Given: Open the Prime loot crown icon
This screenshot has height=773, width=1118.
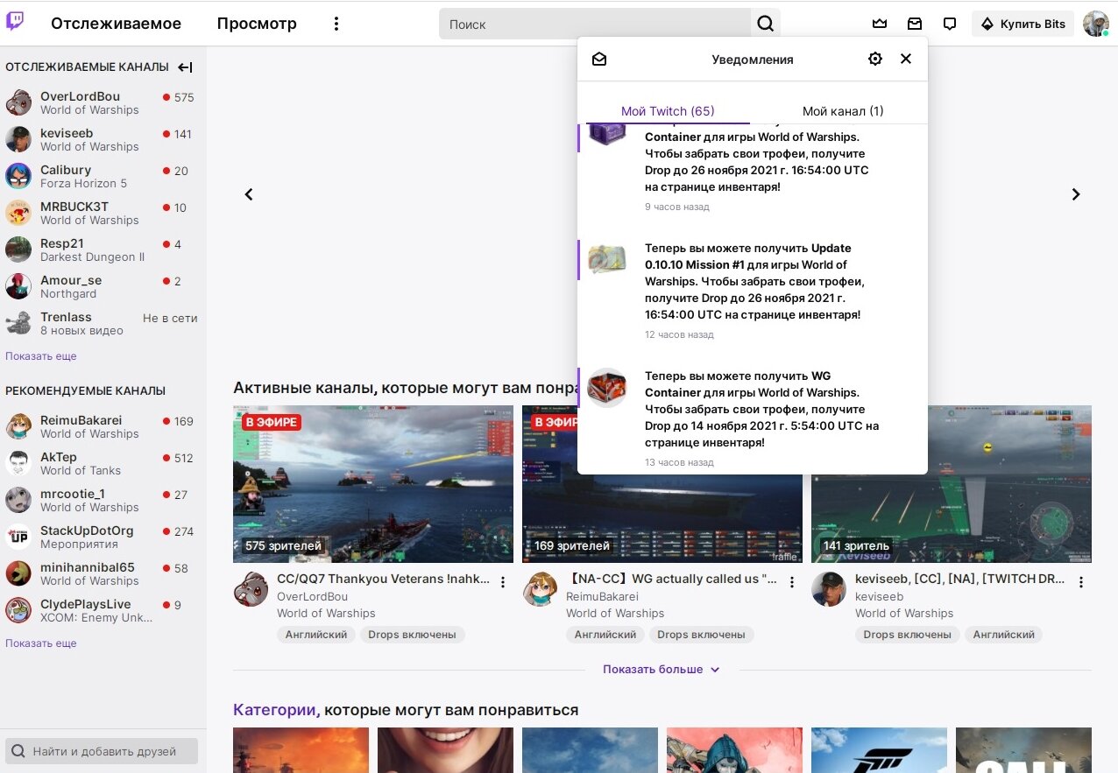Looking at the screenshot, I should pyautogui.click(x=880, y=24).
